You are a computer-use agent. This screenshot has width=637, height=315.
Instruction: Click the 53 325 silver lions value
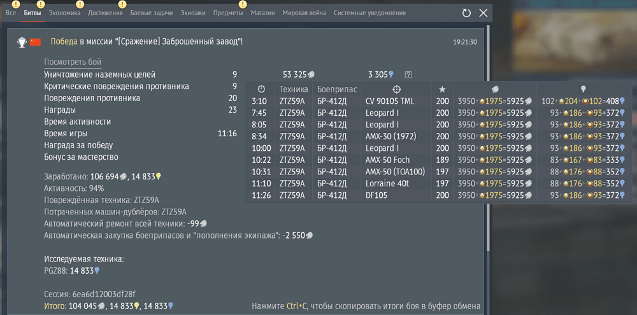pos(299,74)
